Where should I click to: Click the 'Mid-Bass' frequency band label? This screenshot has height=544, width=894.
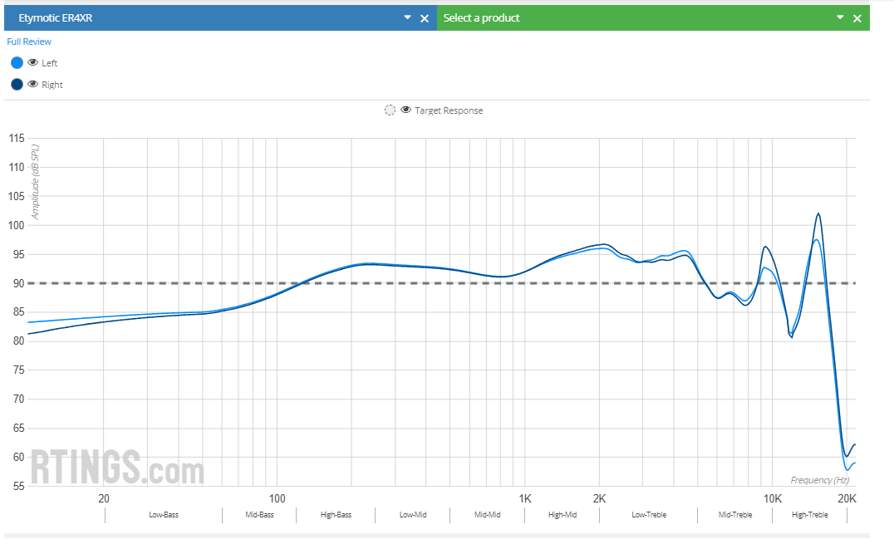pyautogui.click(x=259, y=514)
